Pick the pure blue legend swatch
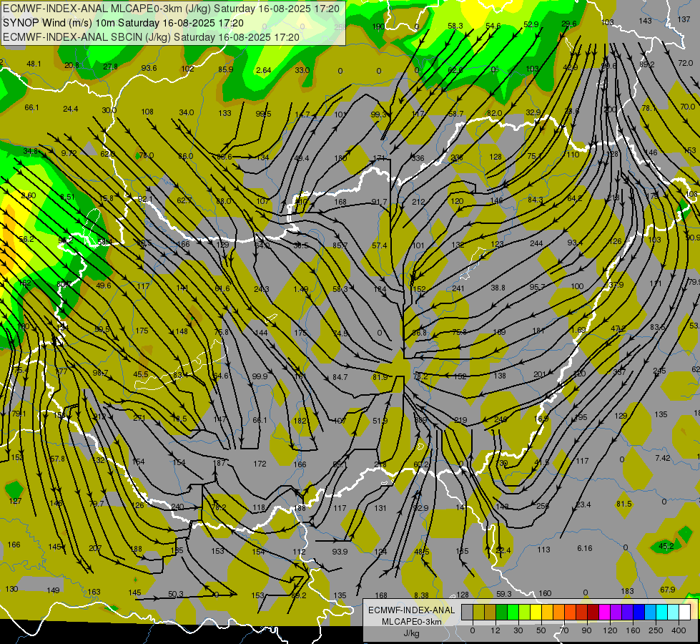 pyautogui.click(x=639, y=612)
